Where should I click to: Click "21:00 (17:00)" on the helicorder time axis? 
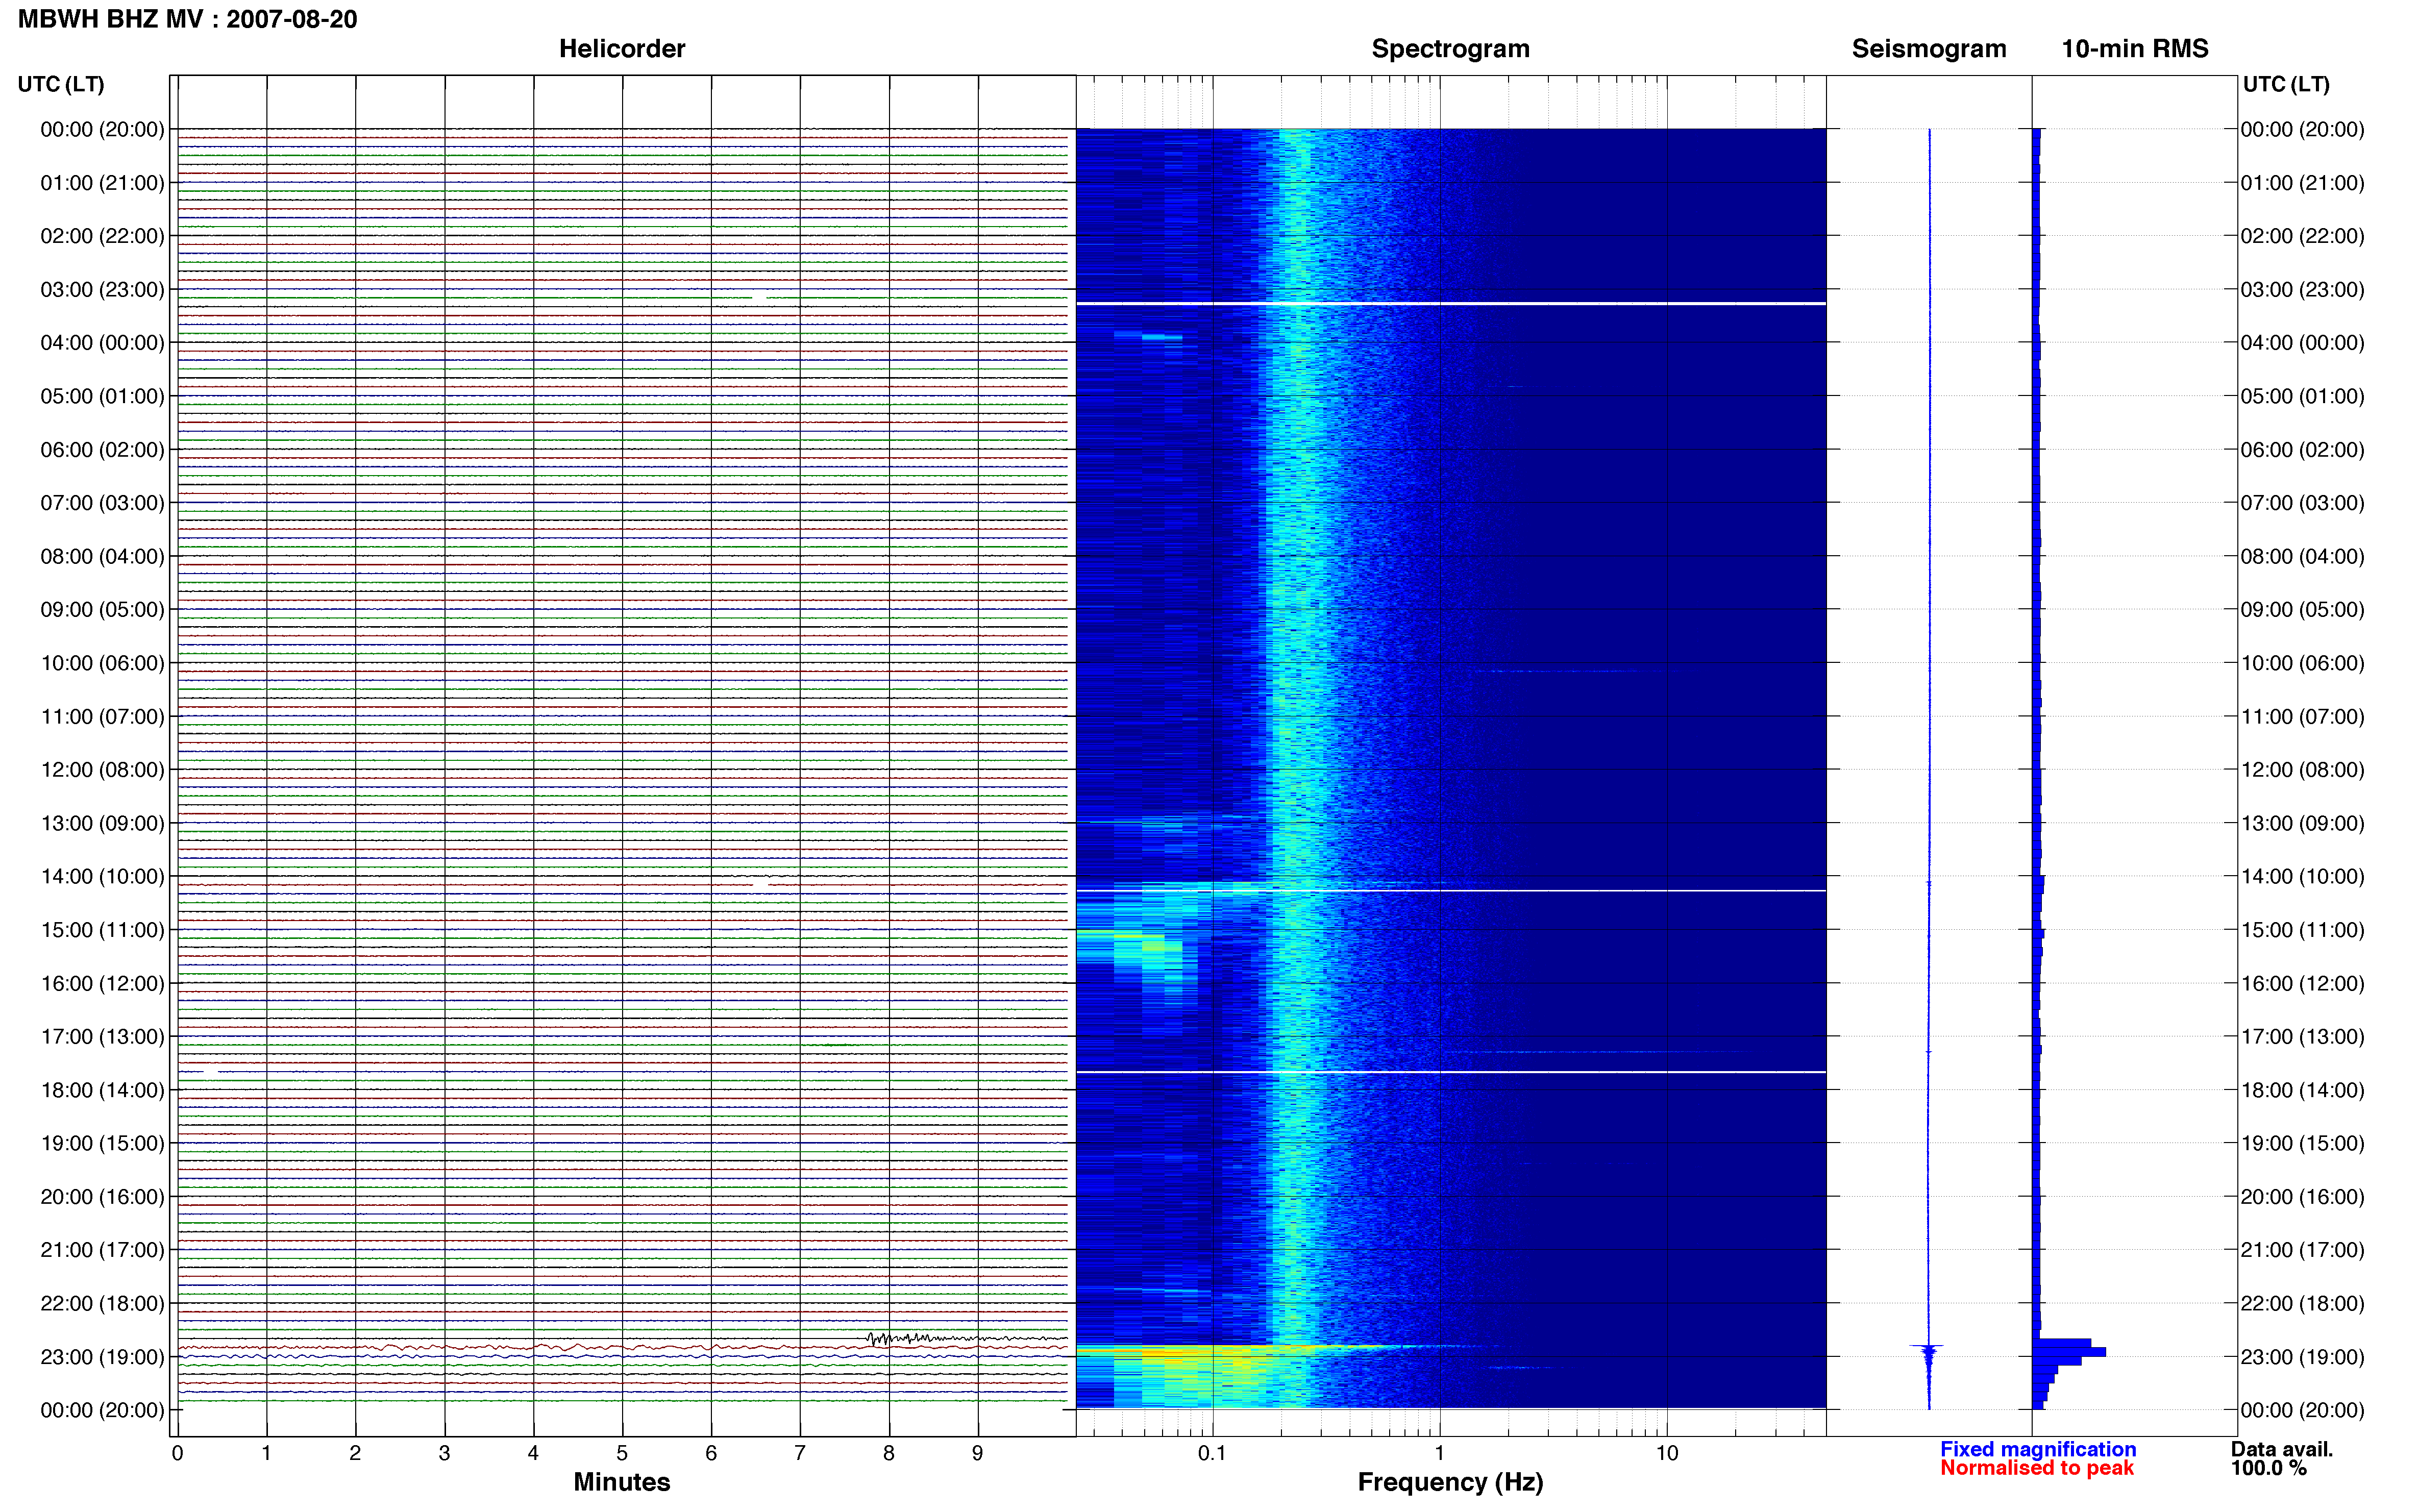102,1250
